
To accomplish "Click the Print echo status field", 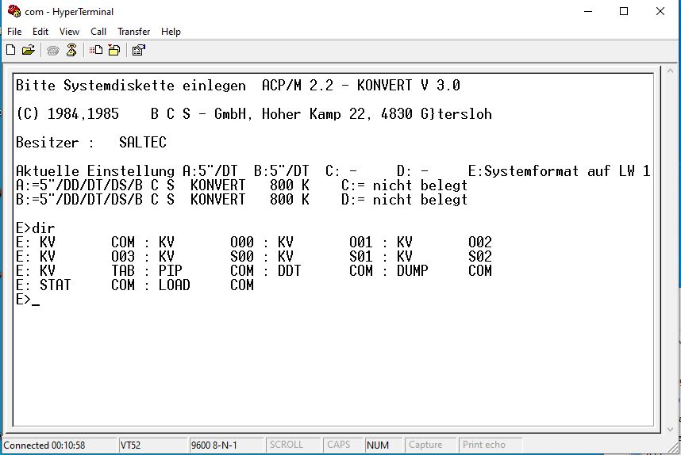I will point(484,445).
